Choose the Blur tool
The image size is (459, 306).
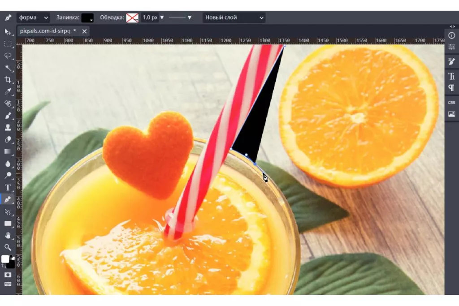coord(8,164)
